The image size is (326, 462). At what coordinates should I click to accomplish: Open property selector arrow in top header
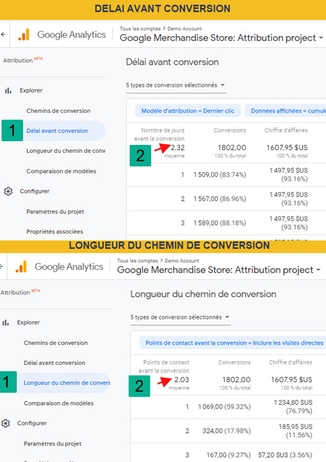coord(321,38)
